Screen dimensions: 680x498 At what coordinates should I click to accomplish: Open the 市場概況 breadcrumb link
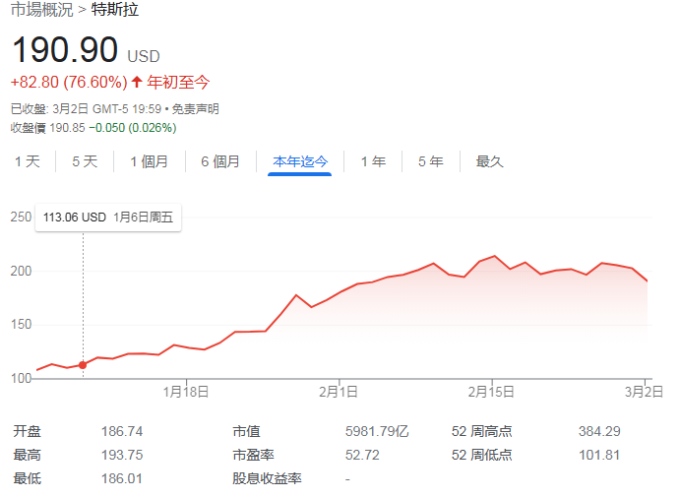pos(42,9)
